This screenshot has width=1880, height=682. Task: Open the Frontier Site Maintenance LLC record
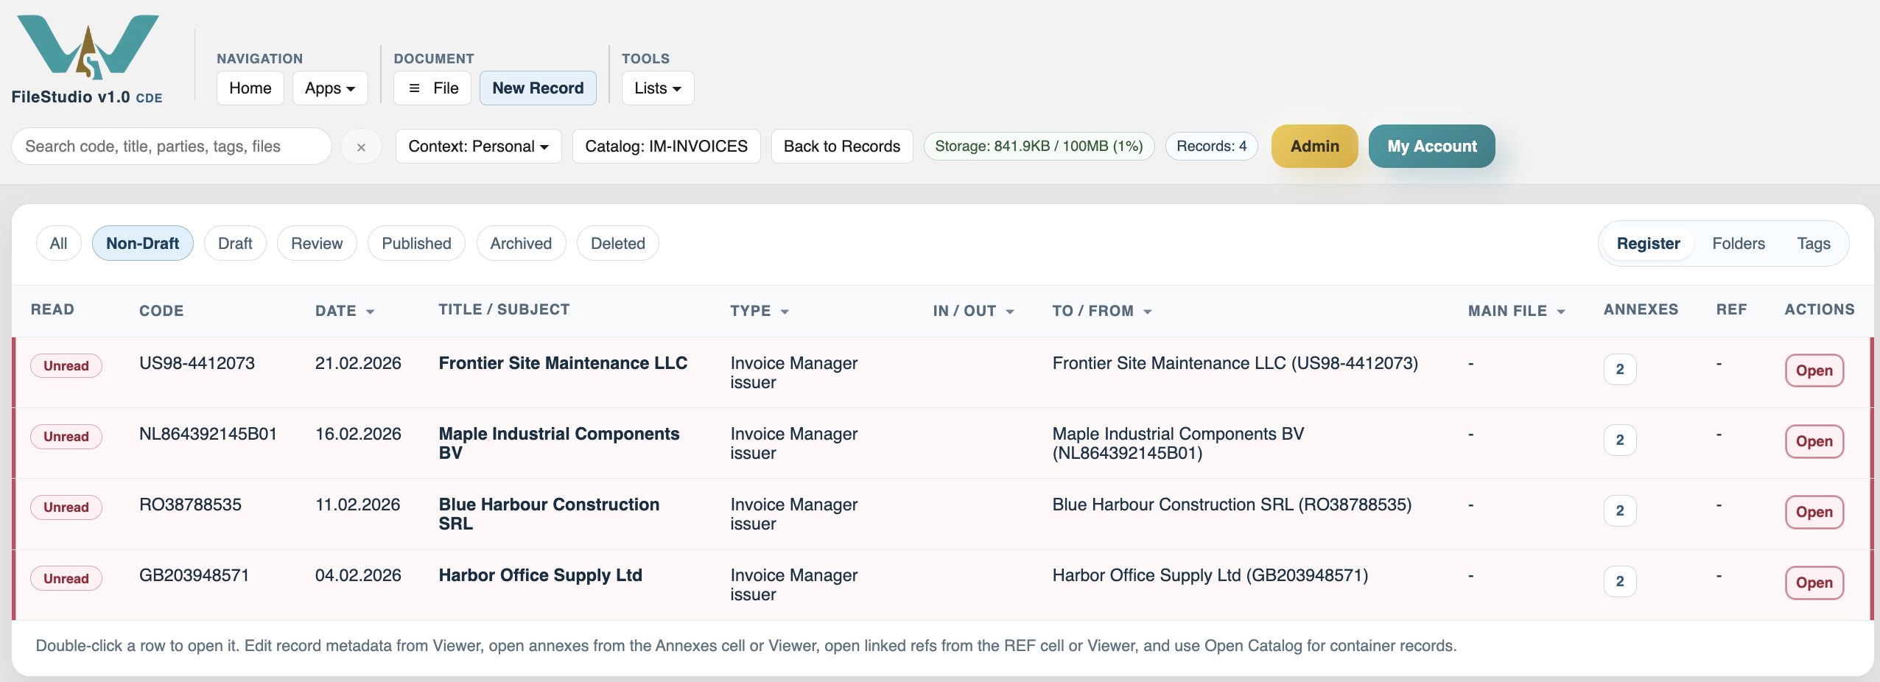[1814, 370]
